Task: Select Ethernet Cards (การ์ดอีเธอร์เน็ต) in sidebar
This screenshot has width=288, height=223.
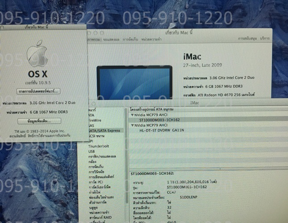Action: (100, 187)
